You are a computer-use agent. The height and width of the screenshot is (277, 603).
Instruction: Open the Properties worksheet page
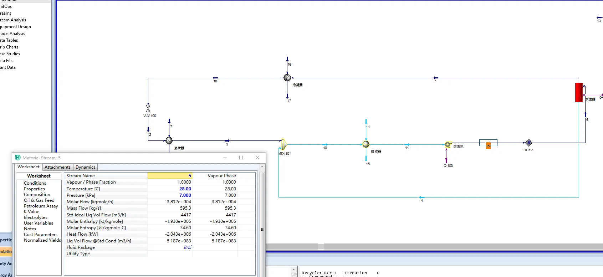pos(34,189)
